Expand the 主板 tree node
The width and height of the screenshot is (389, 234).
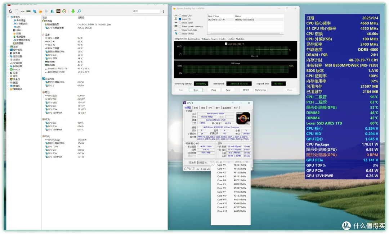click(8, 47)
